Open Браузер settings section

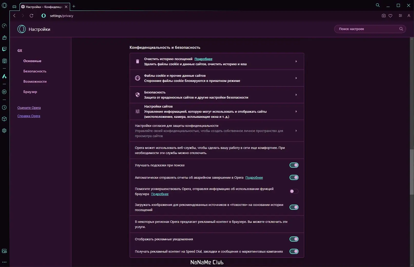click(30, 92)
